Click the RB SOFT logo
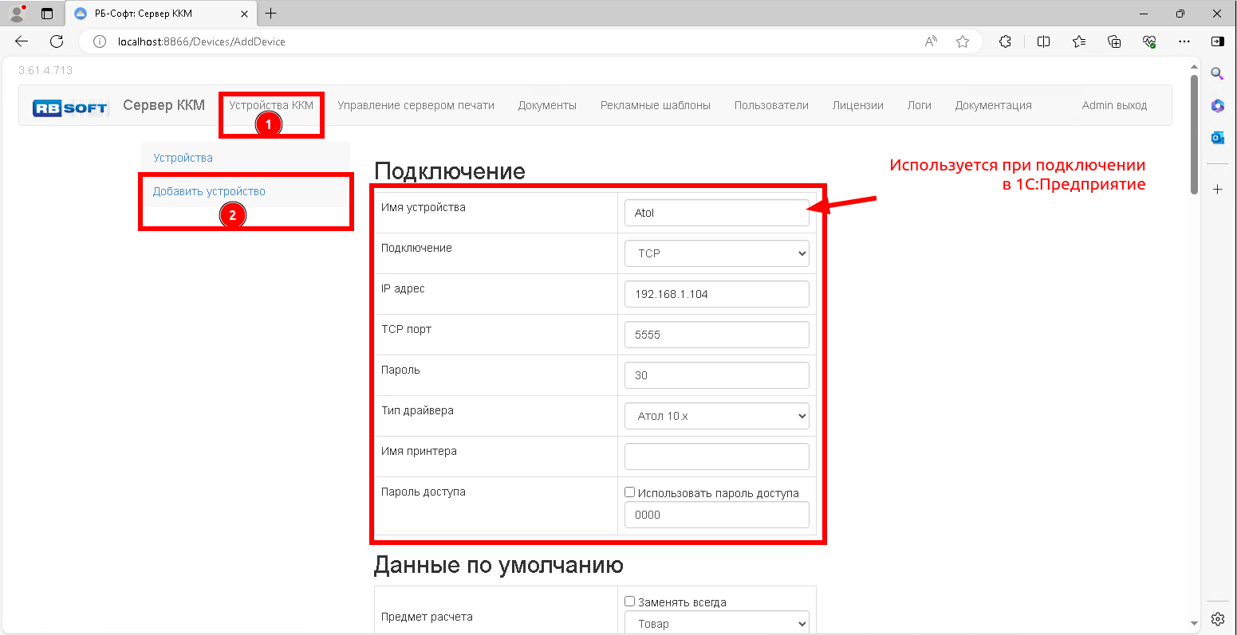 coord(70,108)
